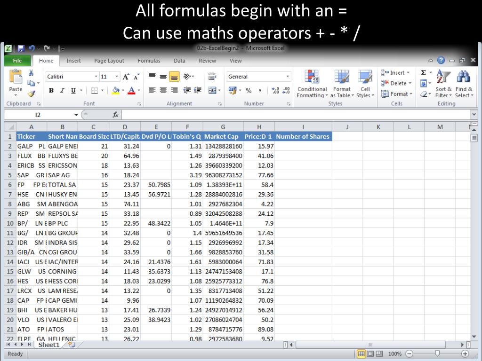The height and width of the screenshot is (361, 482).
Task: Click the Font Color letter A
Action: pyautogui.click(x=132, y=91)
